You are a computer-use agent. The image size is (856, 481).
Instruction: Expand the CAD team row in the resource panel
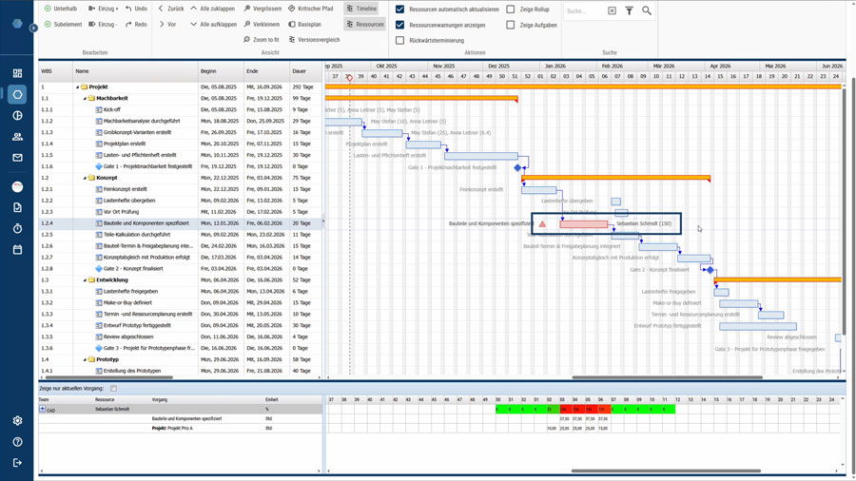pyautogui.click(x=42, y=409)
